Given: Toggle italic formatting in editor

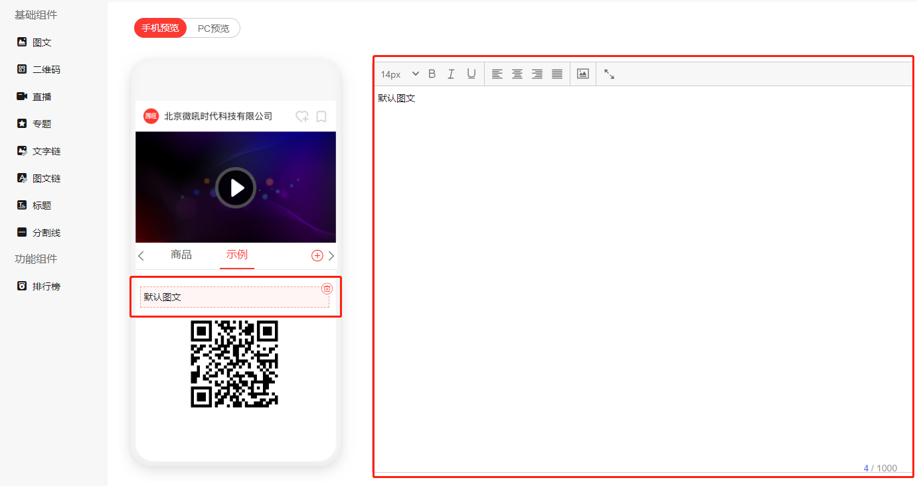Looking at the screenshot, I should [451, 74].
